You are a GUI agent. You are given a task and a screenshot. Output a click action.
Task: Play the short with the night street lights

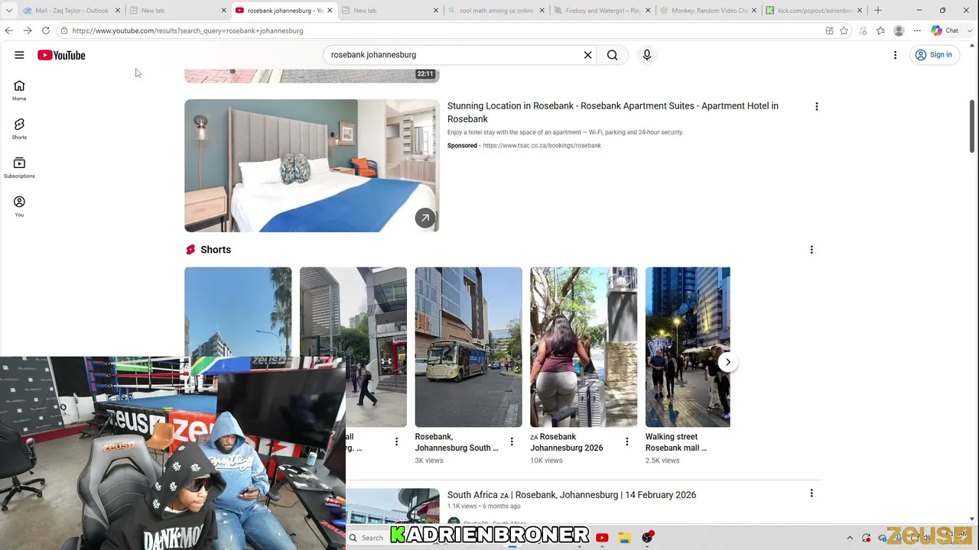(688, 347)
